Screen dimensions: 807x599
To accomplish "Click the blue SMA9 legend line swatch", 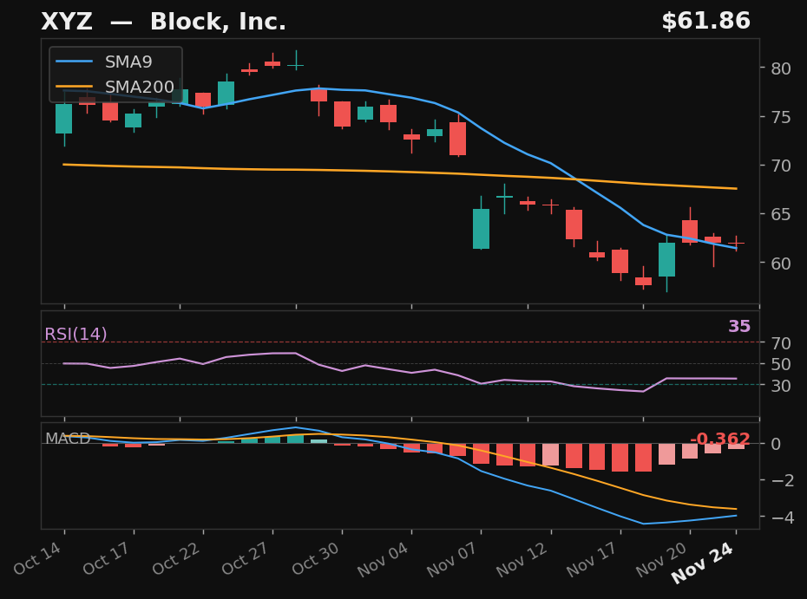I will coord(74,62).
